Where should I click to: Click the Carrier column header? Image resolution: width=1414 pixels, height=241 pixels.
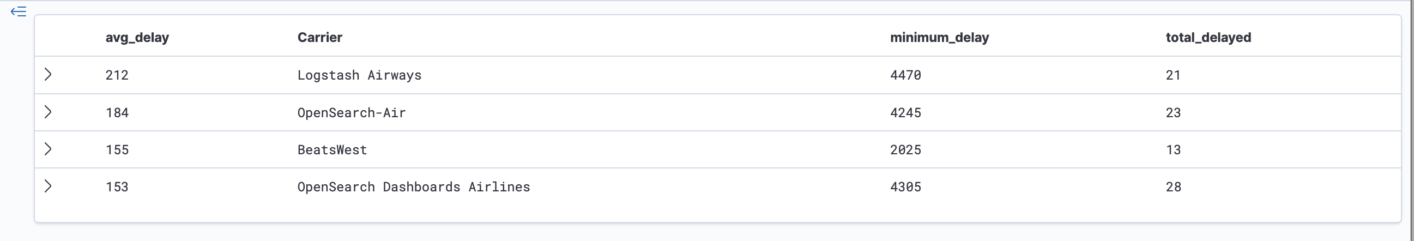tap(319, 37)
